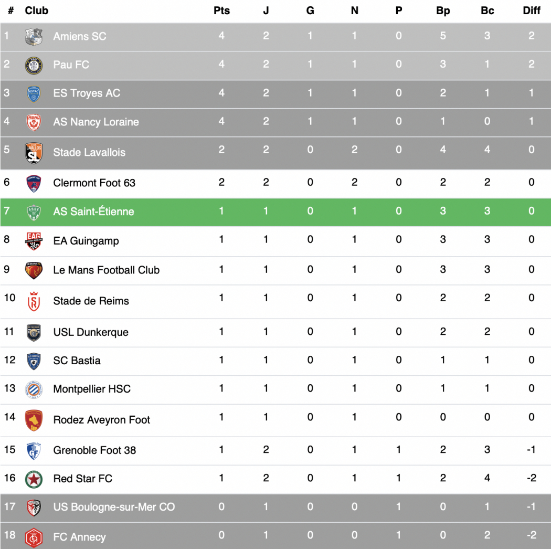Click the AS Nancy Loraine crest
Screen dimensions: 551x549
tap(34, 122)
